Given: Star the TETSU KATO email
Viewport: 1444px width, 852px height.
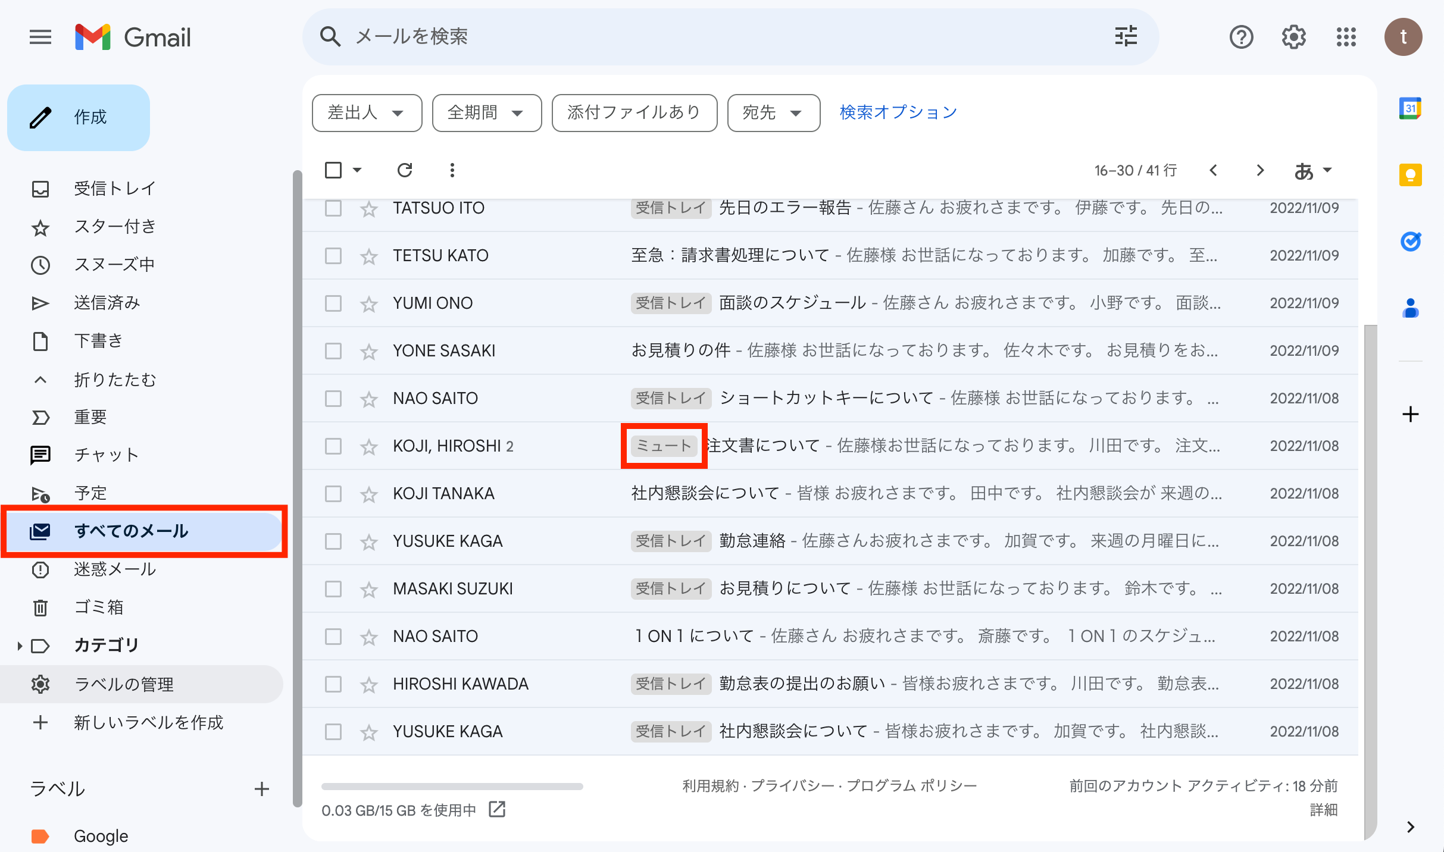Looking at the screenshot, I should [369, 256].
